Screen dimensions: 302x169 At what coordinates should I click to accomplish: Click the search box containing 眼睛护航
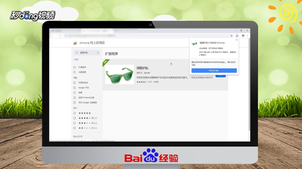[x=87, y=53]
